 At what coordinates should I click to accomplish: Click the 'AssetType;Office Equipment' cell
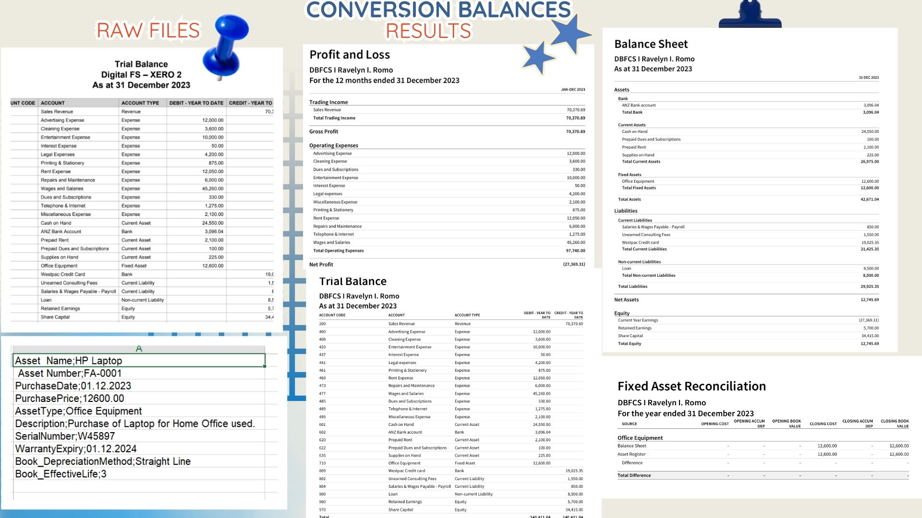[x=139, y=411]
